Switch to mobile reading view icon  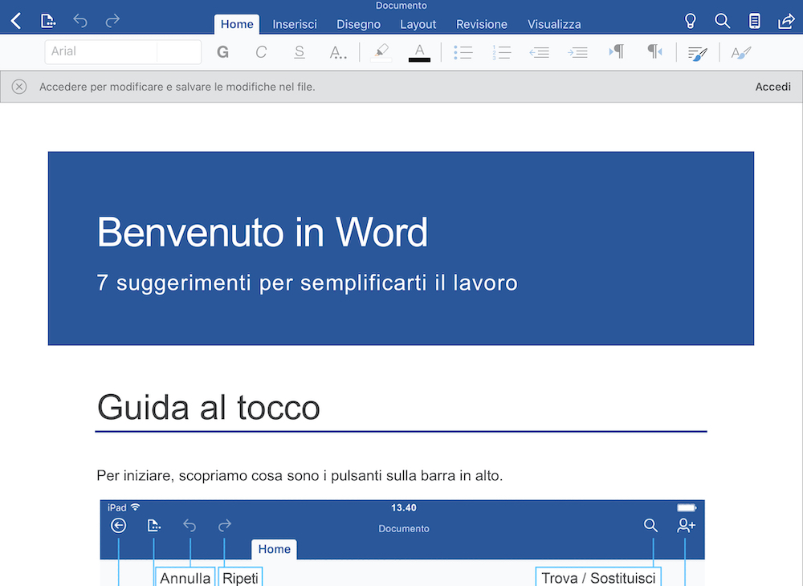pyautogui.click(x=754, y=21)
